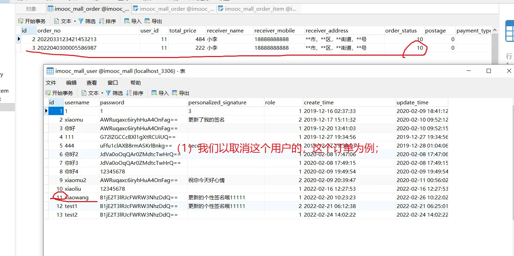Select create_time 2022-02-24 14:02:22

[x=349, y=215]
